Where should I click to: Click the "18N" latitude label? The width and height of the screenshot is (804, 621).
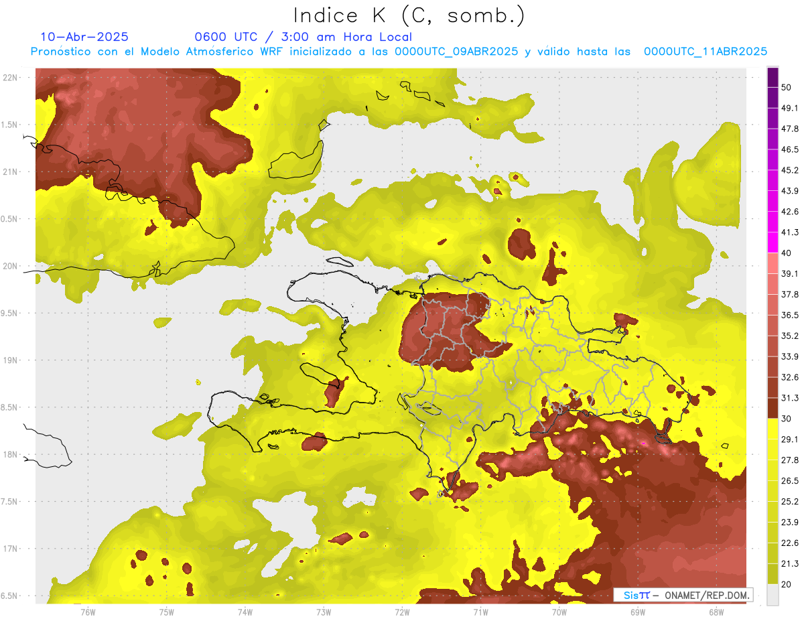tap(11, 454)
